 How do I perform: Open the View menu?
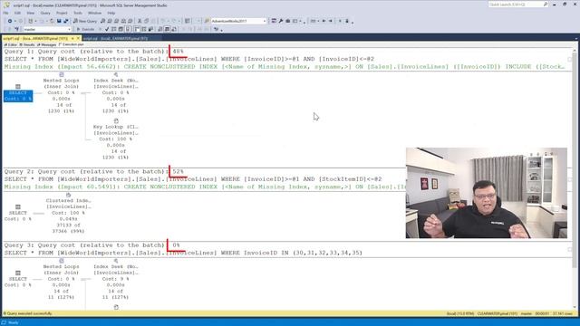tap(30, 13)
